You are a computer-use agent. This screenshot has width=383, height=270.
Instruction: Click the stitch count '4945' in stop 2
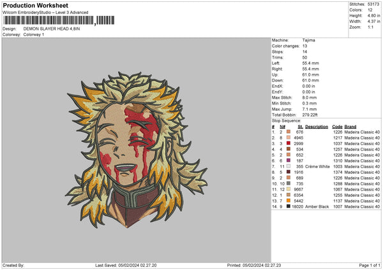(299, 138)
